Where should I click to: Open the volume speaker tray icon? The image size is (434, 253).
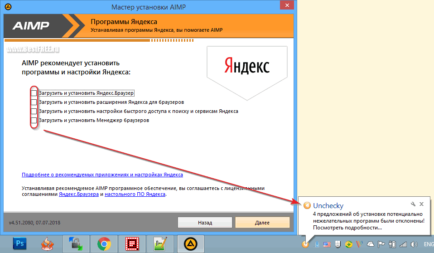coord(414,244)
